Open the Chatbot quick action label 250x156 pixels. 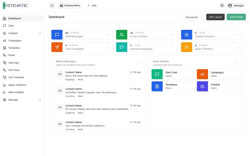point(215,85)
